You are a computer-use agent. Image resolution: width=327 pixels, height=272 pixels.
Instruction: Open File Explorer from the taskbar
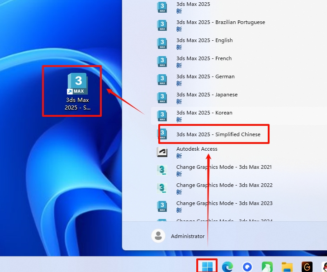tap(287, 267)
